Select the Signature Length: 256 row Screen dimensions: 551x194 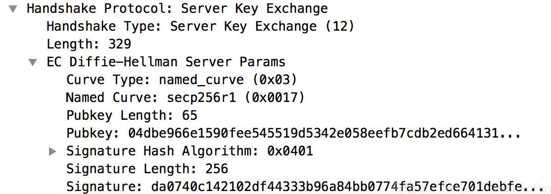(147, 169)
